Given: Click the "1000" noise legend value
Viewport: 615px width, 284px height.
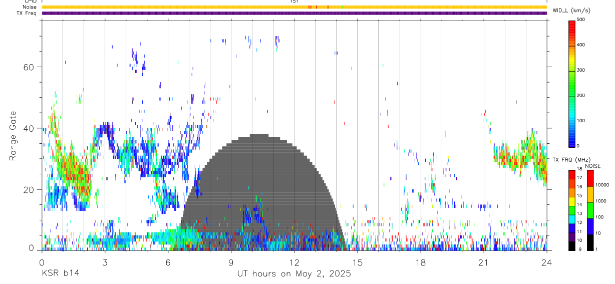Looking at the screenshot, I should click(x=601, y=200).
